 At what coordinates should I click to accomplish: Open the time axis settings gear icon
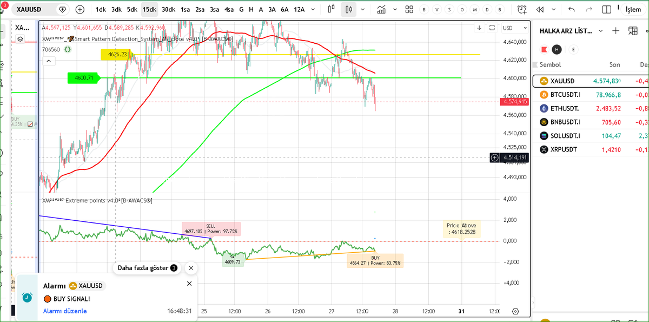(515, 312)
